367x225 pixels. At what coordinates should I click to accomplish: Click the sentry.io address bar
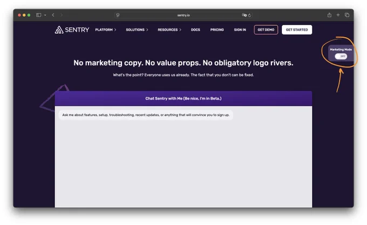pyautogui.click(x=183, y=15)
